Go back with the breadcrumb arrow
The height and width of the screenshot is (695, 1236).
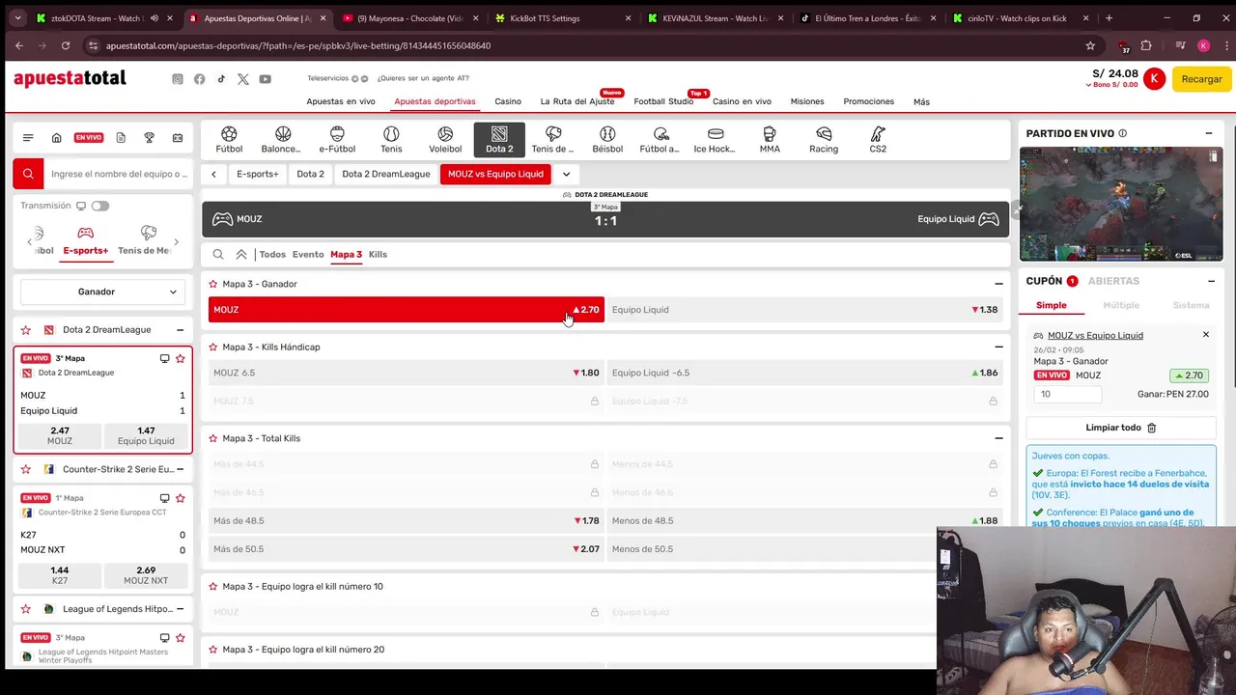coord(213,175)
